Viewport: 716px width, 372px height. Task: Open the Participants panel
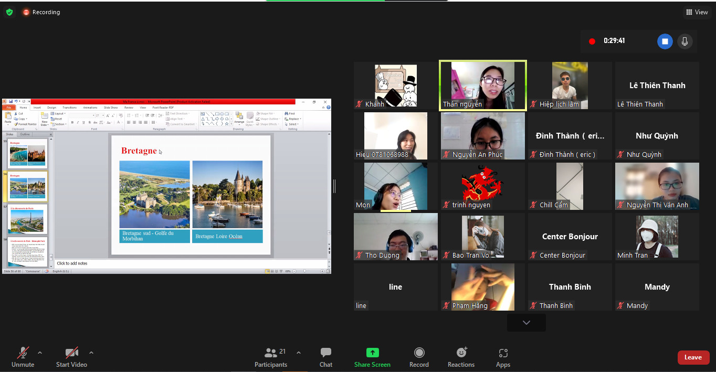pyautogui.click(x=271, y=357)
